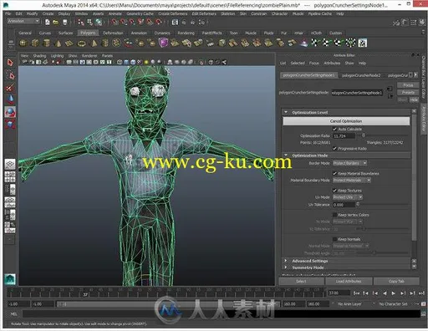This screenshot has height=331, width=428.
Task: Toggle Keep Textures checkbox
Action: pos(334,191)
